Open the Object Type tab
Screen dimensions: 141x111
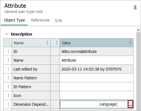pyautogui.click(x=14, y=20)
